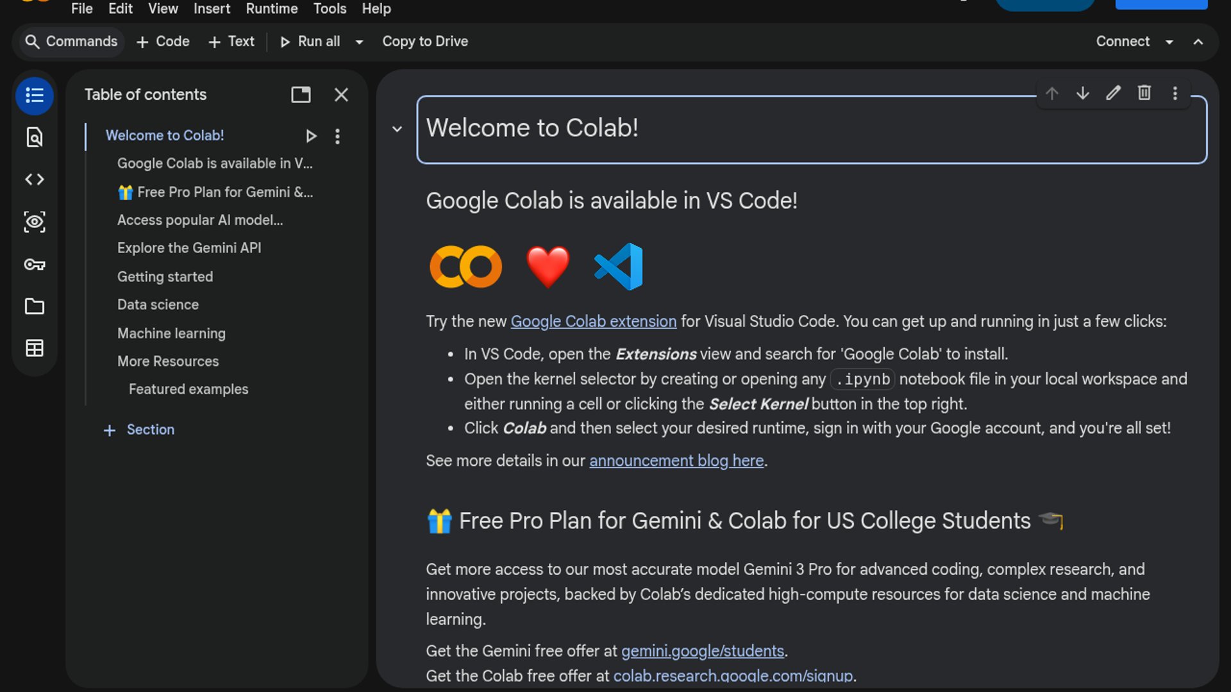Open the Connect options dropdown arrow
Image resolution: width=1231 pixels, height=692 pixels.
tap(1169, 42)
